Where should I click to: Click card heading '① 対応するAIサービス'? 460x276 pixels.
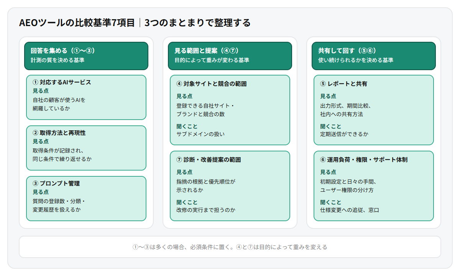(62, 82)
